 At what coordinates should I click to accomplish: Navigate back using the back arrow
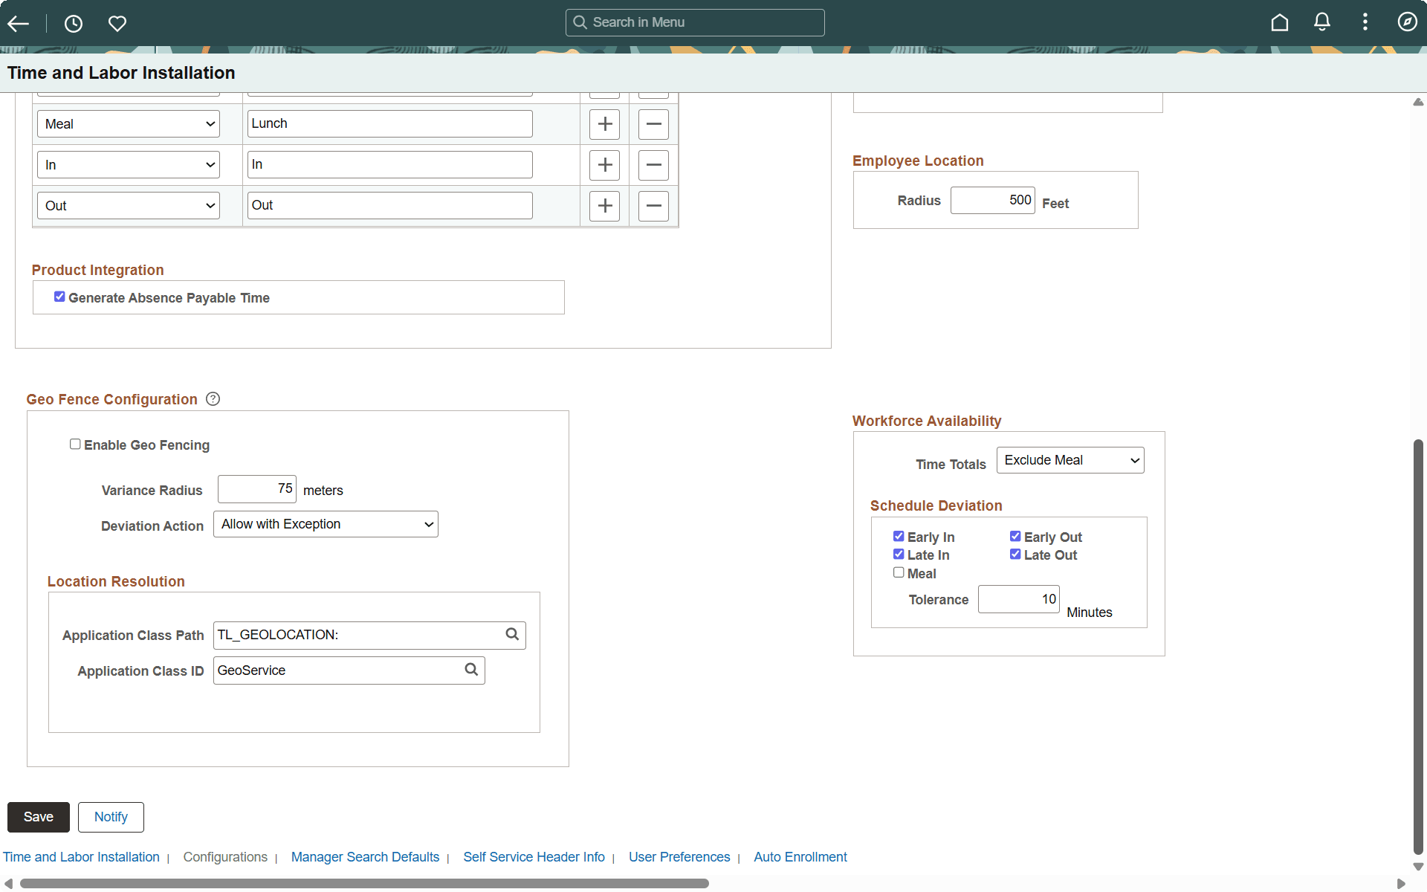coord(18,23)
